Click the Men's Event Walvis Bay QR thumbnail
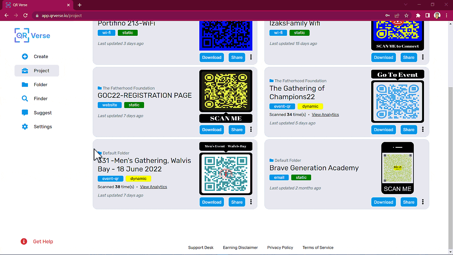 point(226,169)
